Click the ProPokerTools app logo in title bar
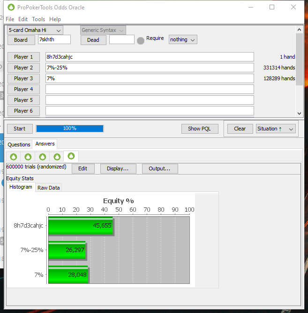This screenshot has width=308, height=313. (x=11, y=8)
